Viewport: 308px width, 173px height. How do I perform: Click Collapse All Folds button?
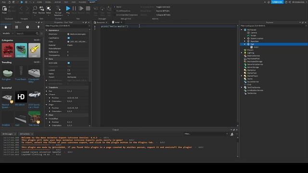(x=163, y=15)
